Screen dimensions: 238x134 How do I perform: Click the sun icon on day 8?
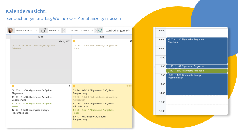[x=13, y=86]
